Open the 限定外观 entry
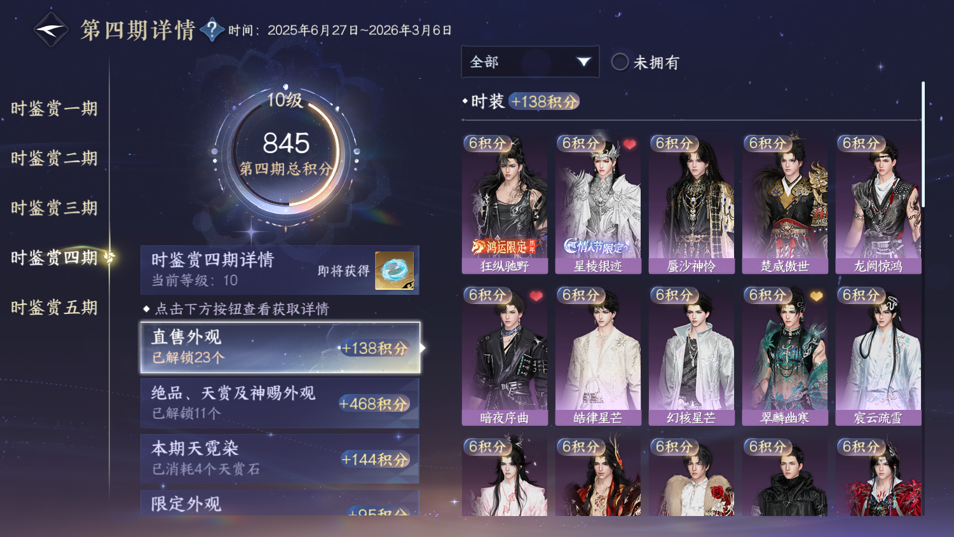 click(280, 503)
